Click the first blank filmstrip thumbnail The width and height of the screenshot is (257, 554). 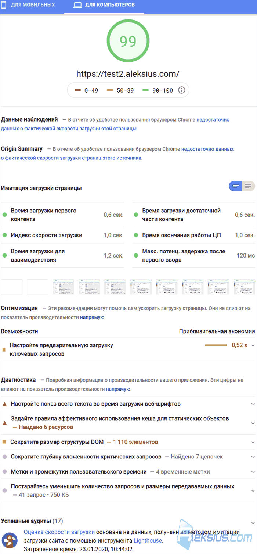pyautogui.click(x=12, y=287)
